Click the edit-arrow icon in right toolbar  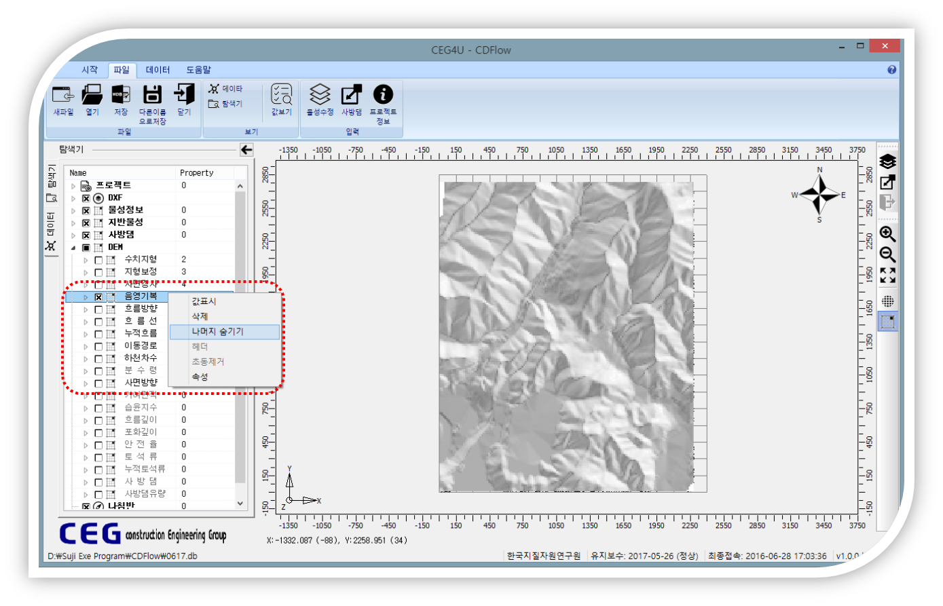[x=887, y=182]
